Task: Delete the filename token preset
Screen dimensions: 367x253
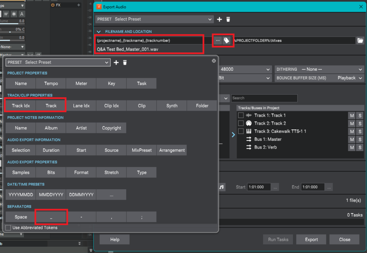Action: tap(125, 62)
